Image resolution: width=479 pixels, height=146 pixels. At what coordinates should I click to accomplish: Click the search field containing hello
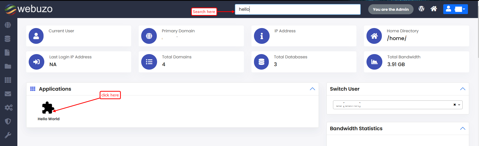coord(298,9)
